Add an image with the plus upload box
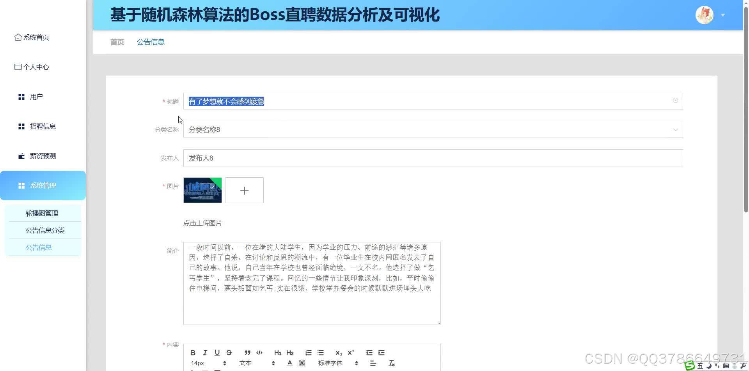Image resolution: width=749 pixels, height=371 pixels. point(244,190)
